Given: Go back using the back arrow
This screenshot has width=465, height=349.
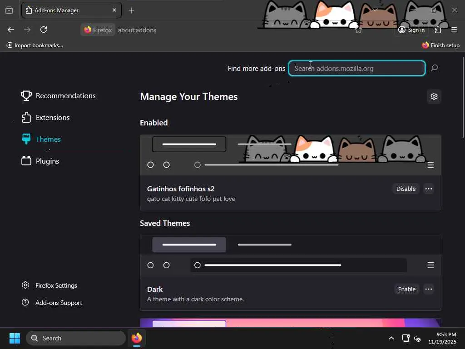Looking at the screenshot, I should tap(11, 30).
